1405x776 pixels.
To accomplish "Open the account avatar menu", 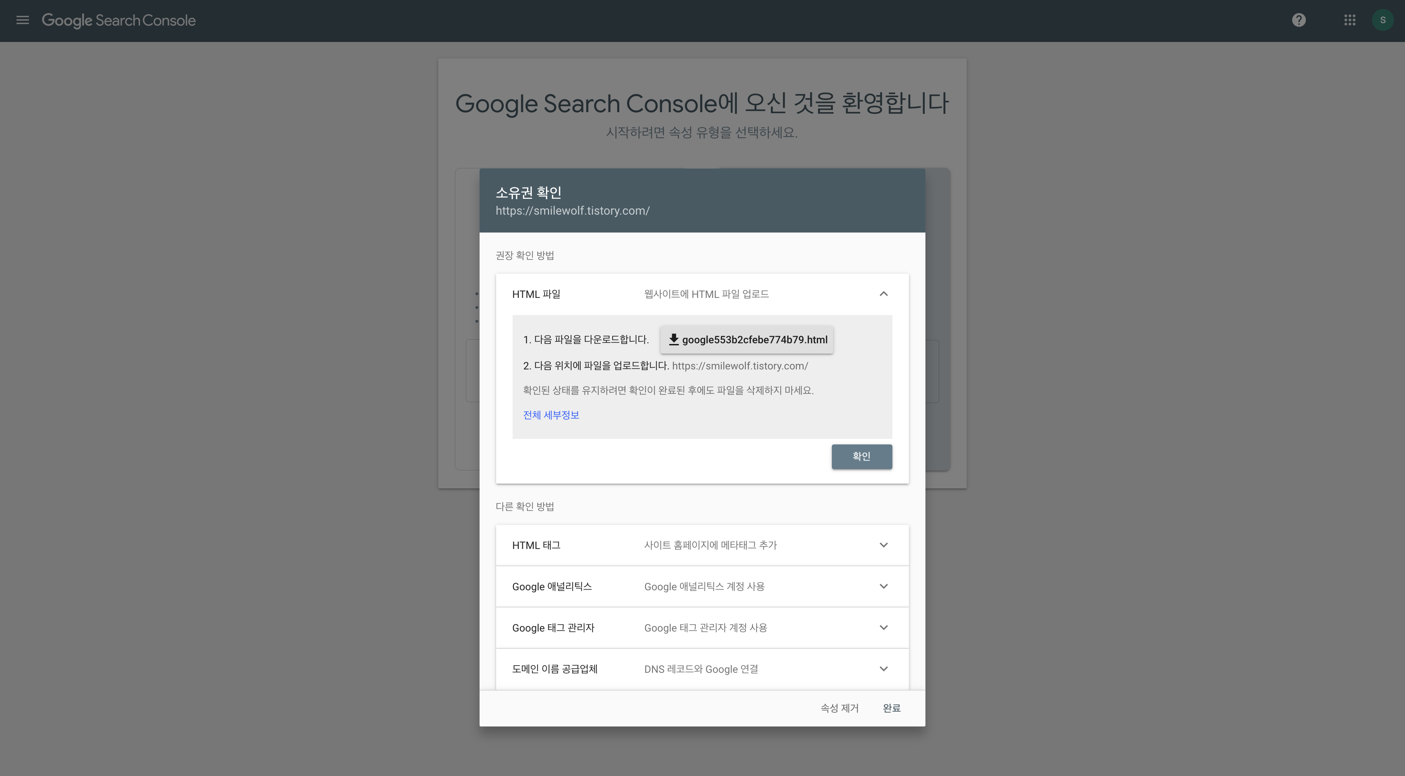I will click(1382, 20).
